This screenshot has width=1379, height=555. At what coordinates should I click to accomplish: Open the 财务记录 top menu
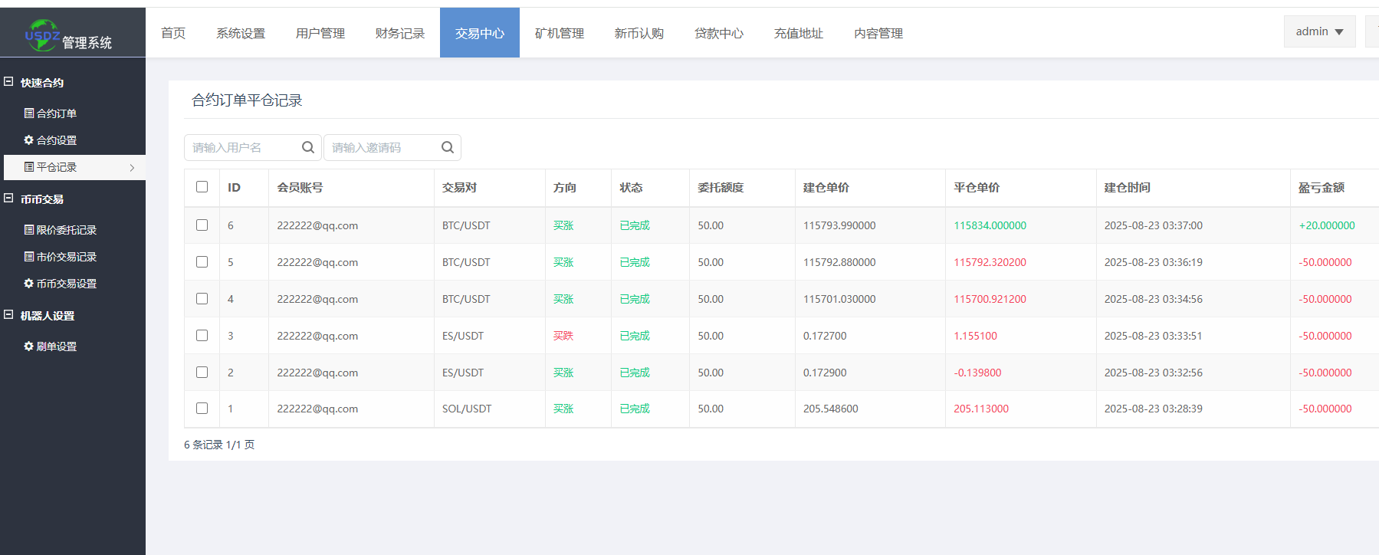[399, 33]
